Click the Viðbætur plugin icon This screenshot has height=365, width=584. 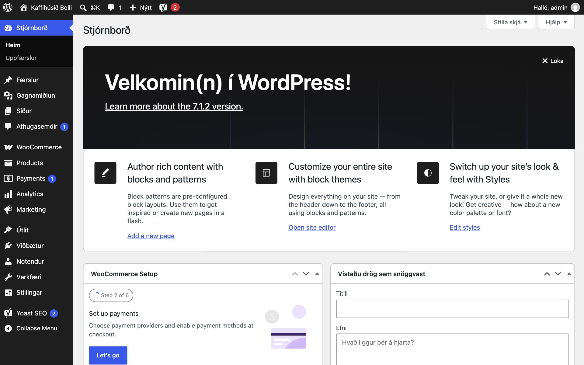(x=8, y=246)
